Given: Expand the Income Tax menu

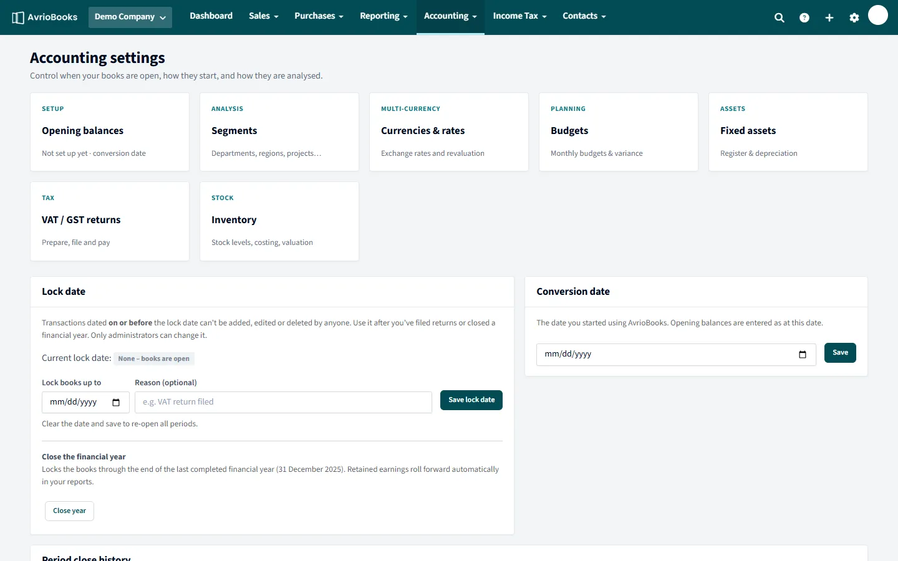Looking at the screenshot, I should pyautogui.click(x=519, y=16).
